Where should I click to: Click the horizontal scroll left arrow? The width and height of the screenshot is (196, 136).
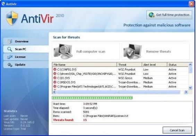tap(54, 92)
